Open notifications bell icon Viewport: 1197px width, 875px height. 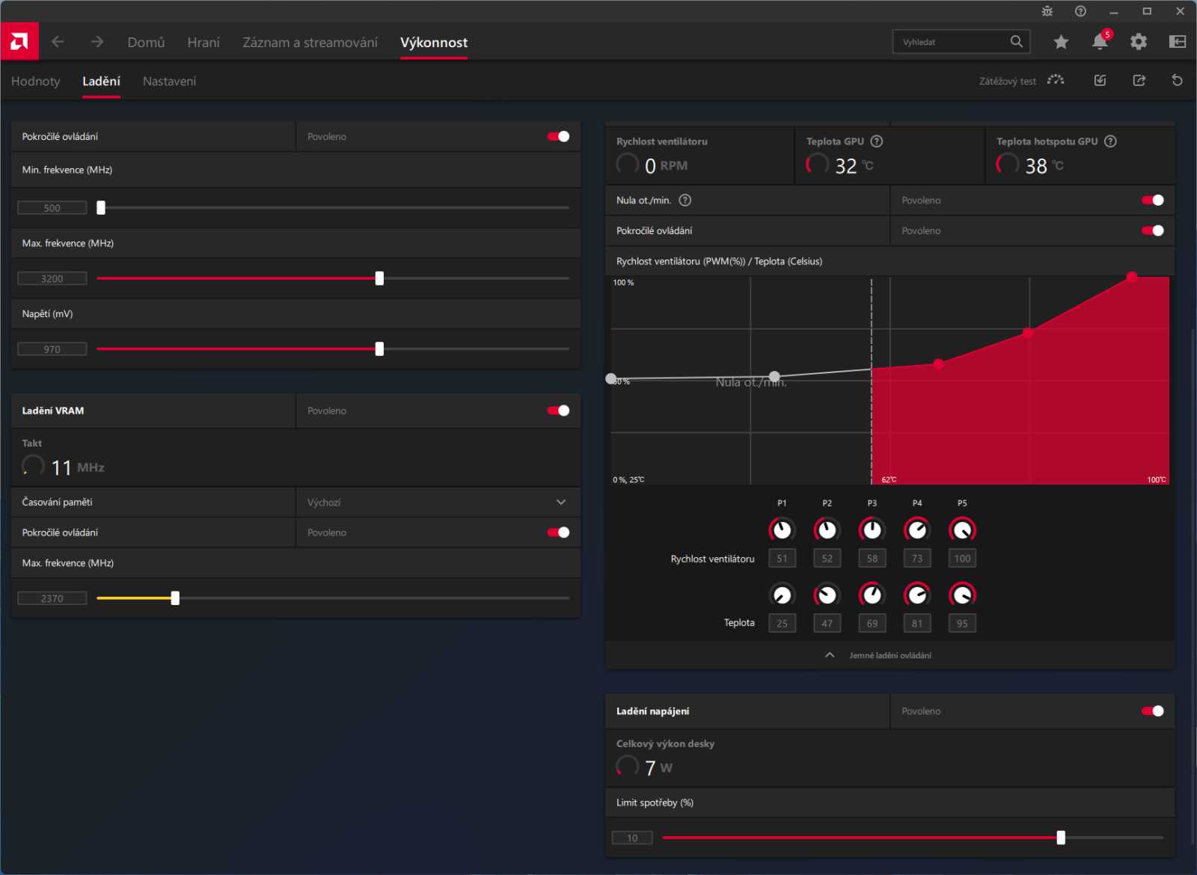click(x=1100, y=41)
